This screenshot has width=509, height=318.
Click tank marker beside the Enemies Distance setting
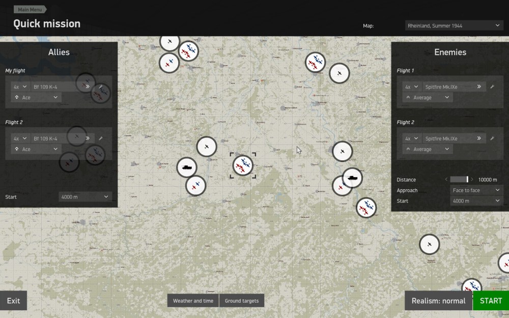point(352,178)
